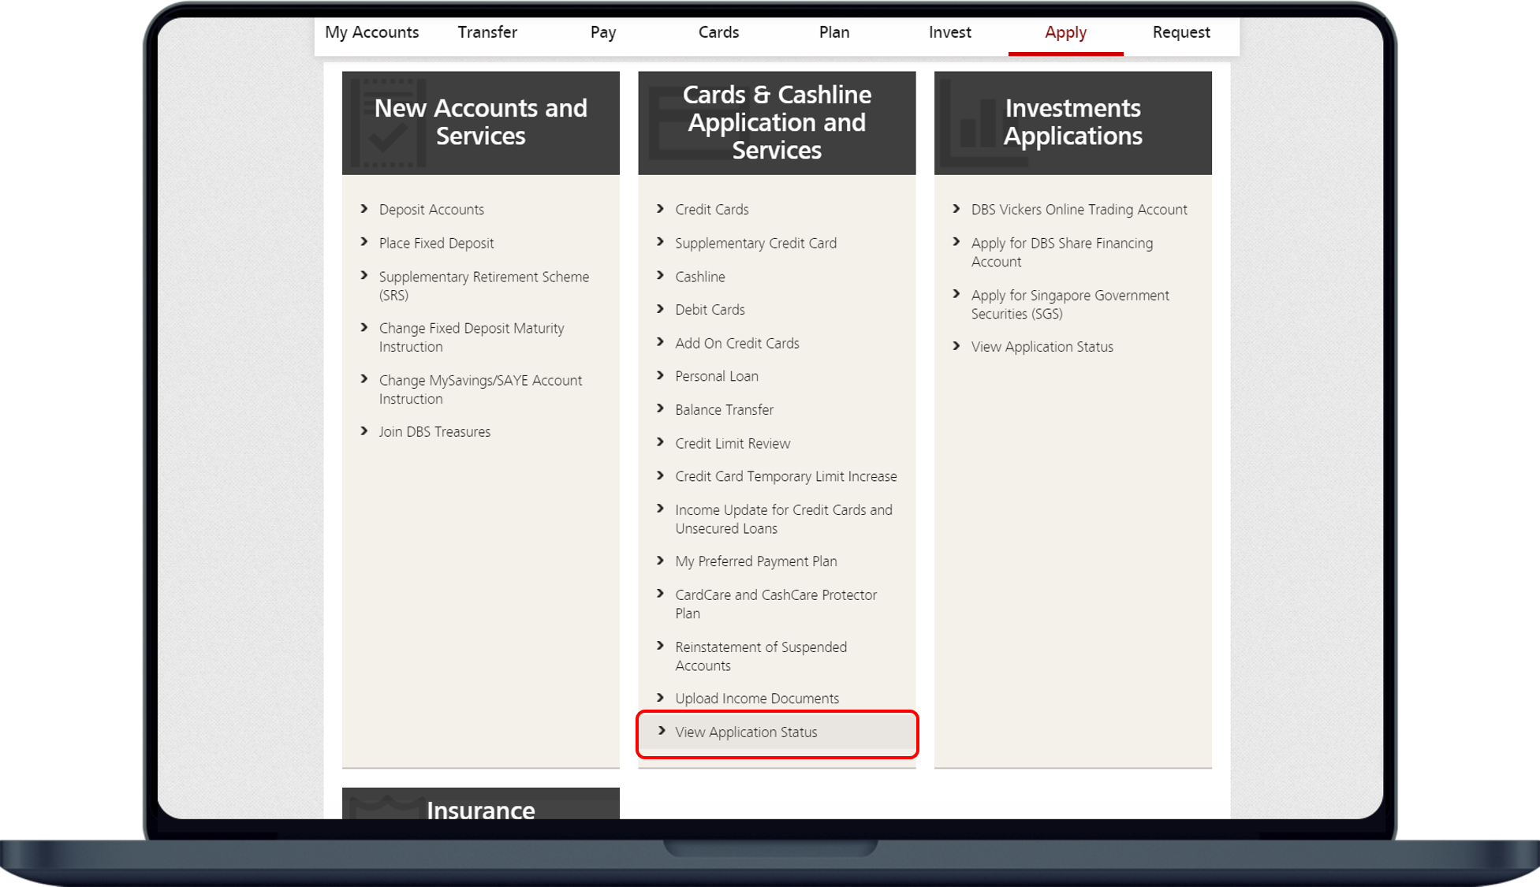Open the Transfer navigation menu item
Image resolution: width=1540 pixels, height=887 pixels.
click(x=487, y=33)
